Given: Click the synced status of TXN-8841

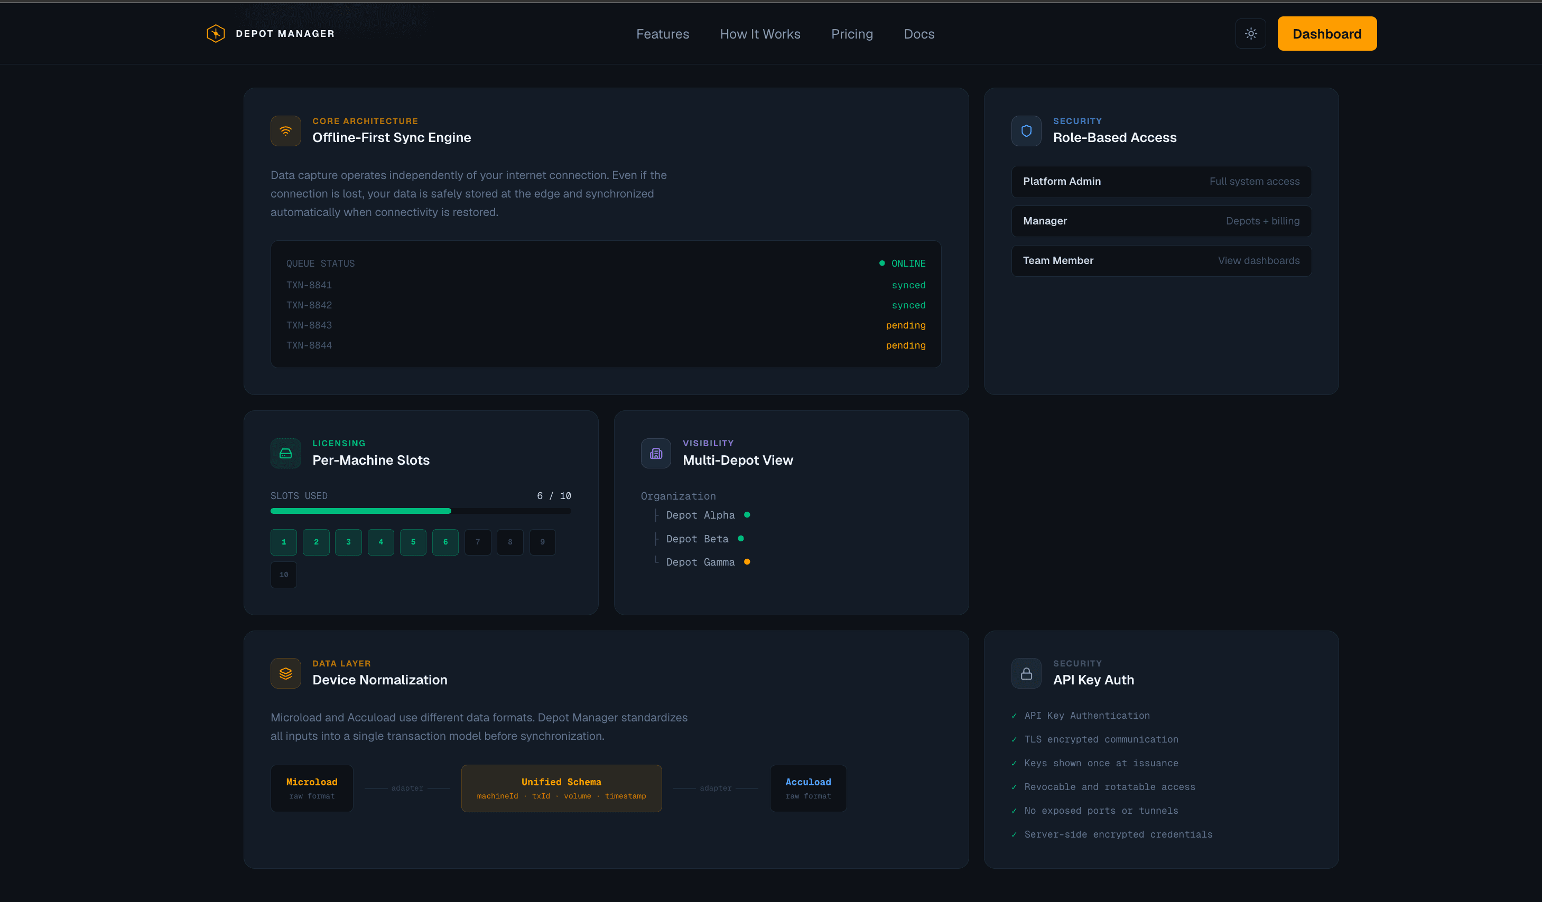Looking at the screenshot, I should pyautogui.click(x=908, y=285).
